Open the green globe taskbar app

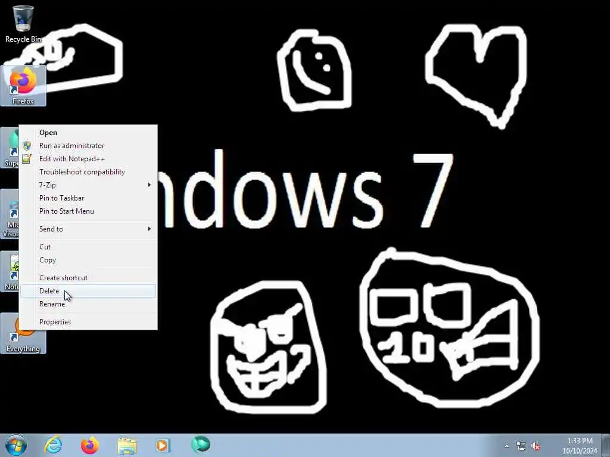201,445
